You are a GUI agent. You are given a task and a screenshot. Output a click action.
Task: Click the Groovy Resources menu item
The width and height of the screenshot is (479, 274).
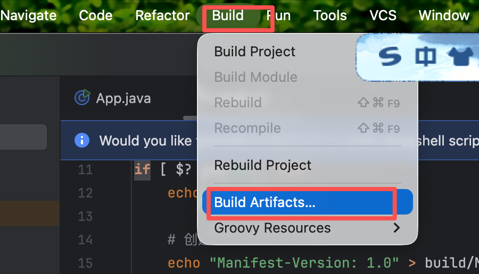coord(272,228)
